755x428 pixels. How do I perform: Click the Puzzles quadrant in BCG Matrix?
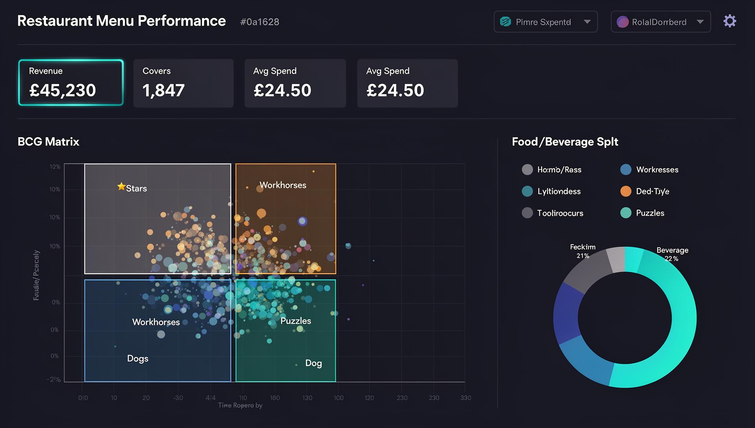click(x=285, y=330)
